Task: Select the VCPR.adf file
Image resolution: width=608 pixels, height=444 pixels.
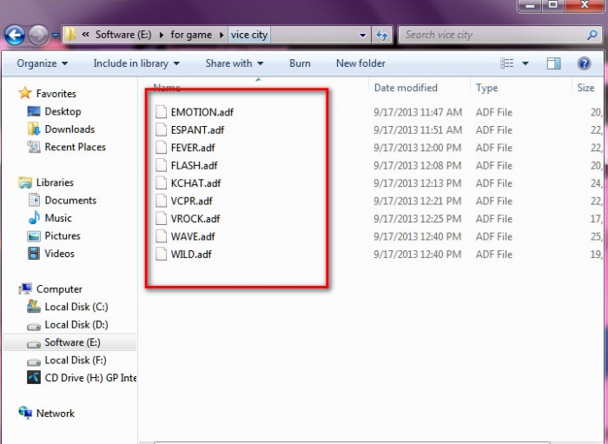Action: coord(192,201)
